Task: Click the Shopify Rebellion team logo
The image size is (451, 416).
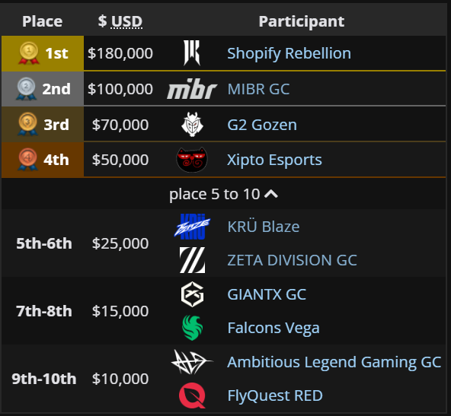Action: pyautogui.click(x=192, y=53)
